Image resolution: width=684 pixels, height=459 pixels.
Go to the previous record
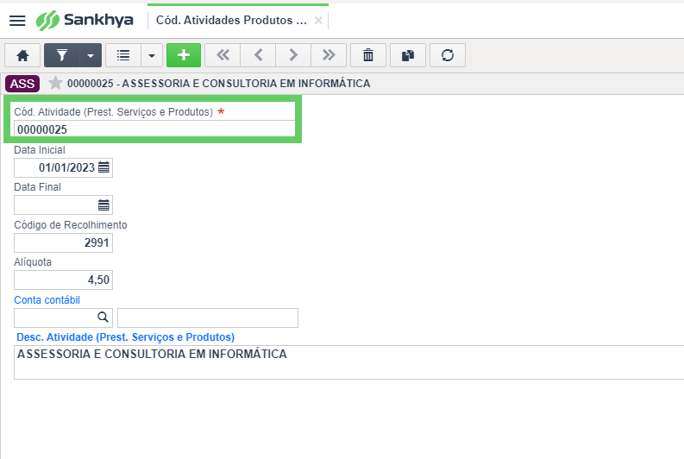pyautogui.click(x=258, y=55)
